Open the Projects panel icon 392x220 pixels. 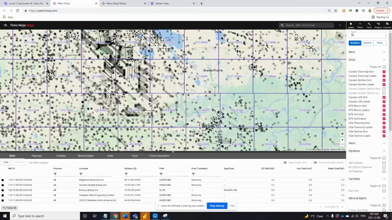point(378,25)
